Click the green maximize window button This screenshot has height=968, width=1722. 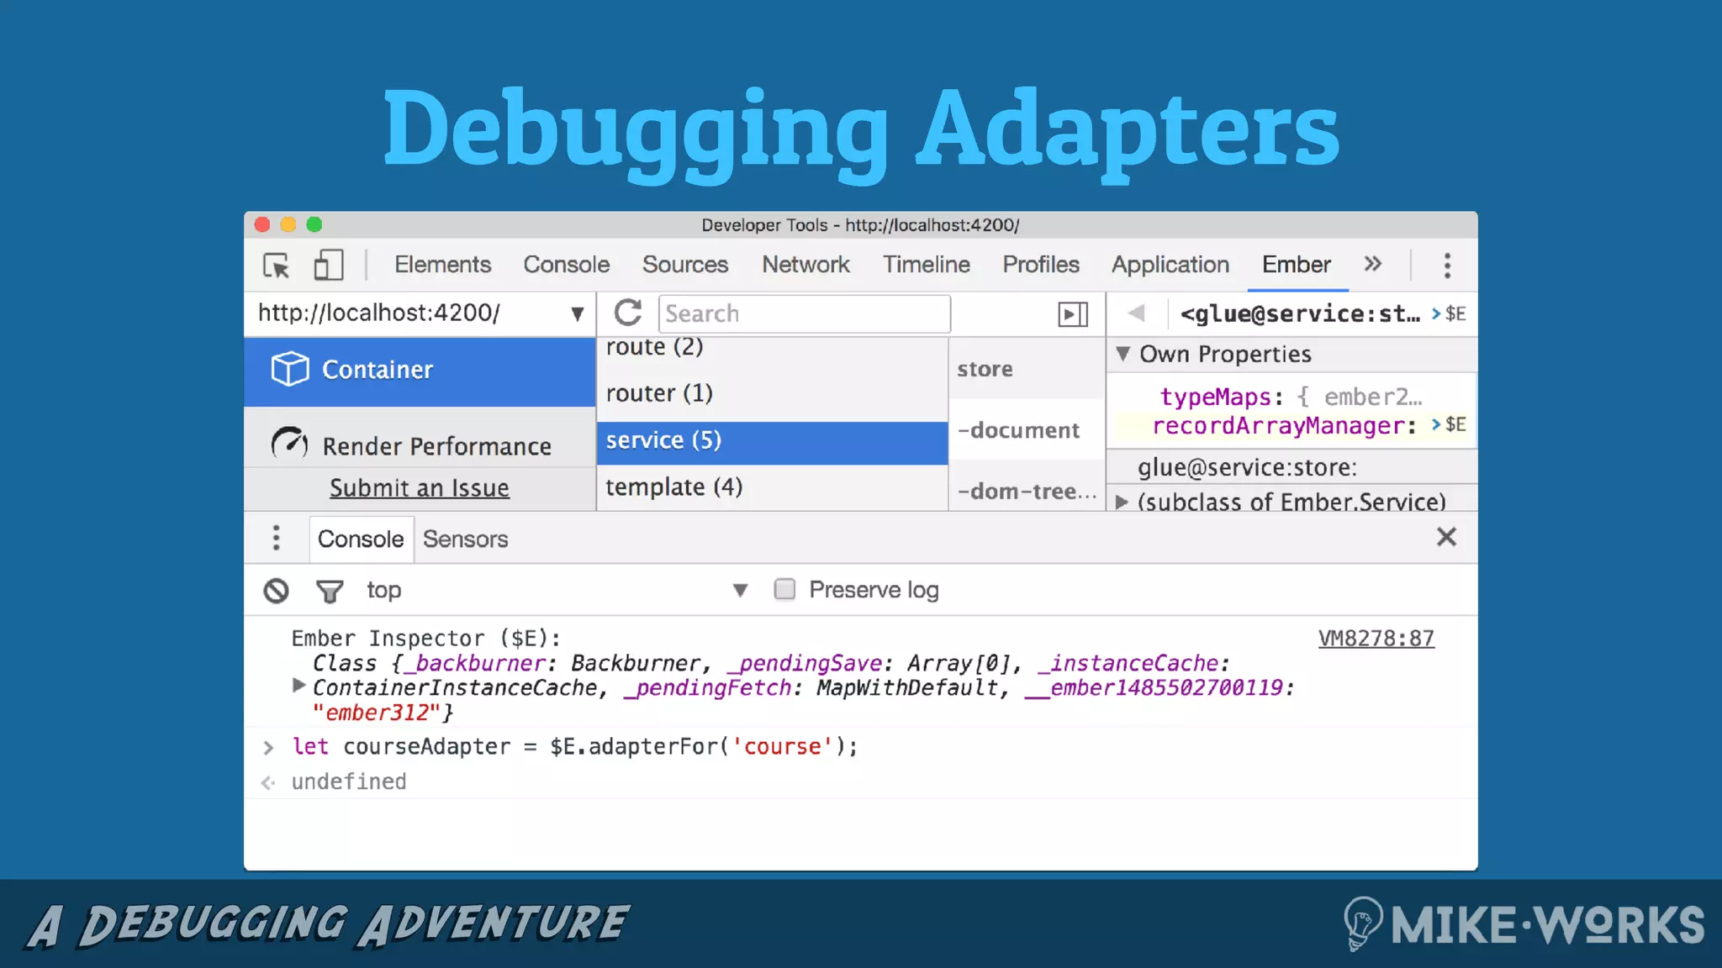click(314, 224)
